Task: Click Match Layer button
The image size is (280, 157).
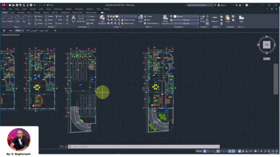Action: 127,23
